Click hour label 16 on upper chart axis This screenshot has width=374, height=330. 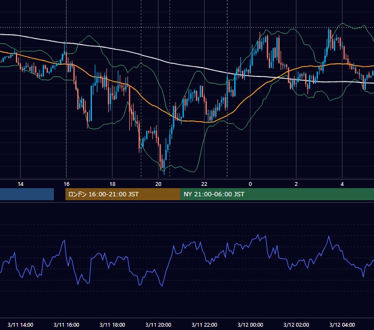pos(67,184)
